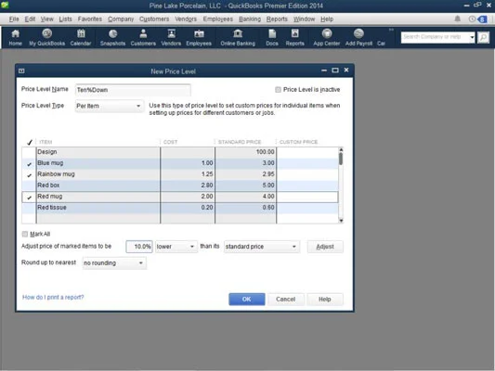Click the 10.0% percentage field

tap(139, 247)
